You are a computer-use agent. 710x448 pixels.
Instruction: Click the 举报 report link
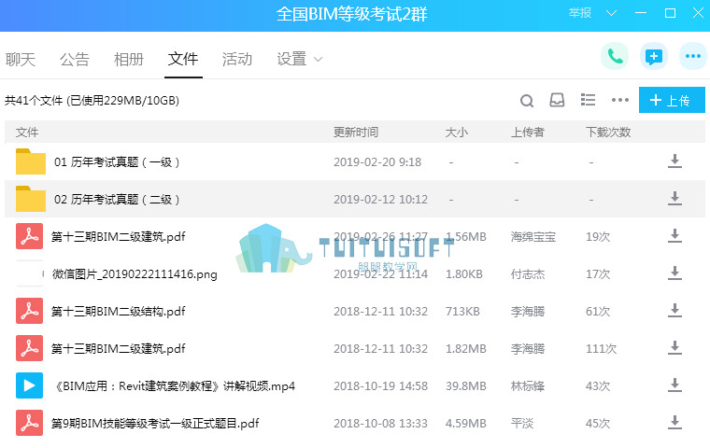(580, 13)
